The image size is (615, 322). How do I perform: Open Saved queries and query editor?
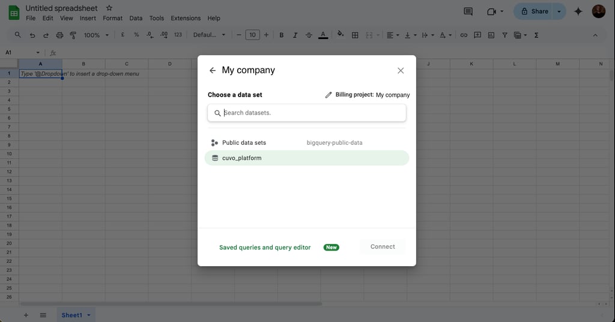click(x=265, y=248)
